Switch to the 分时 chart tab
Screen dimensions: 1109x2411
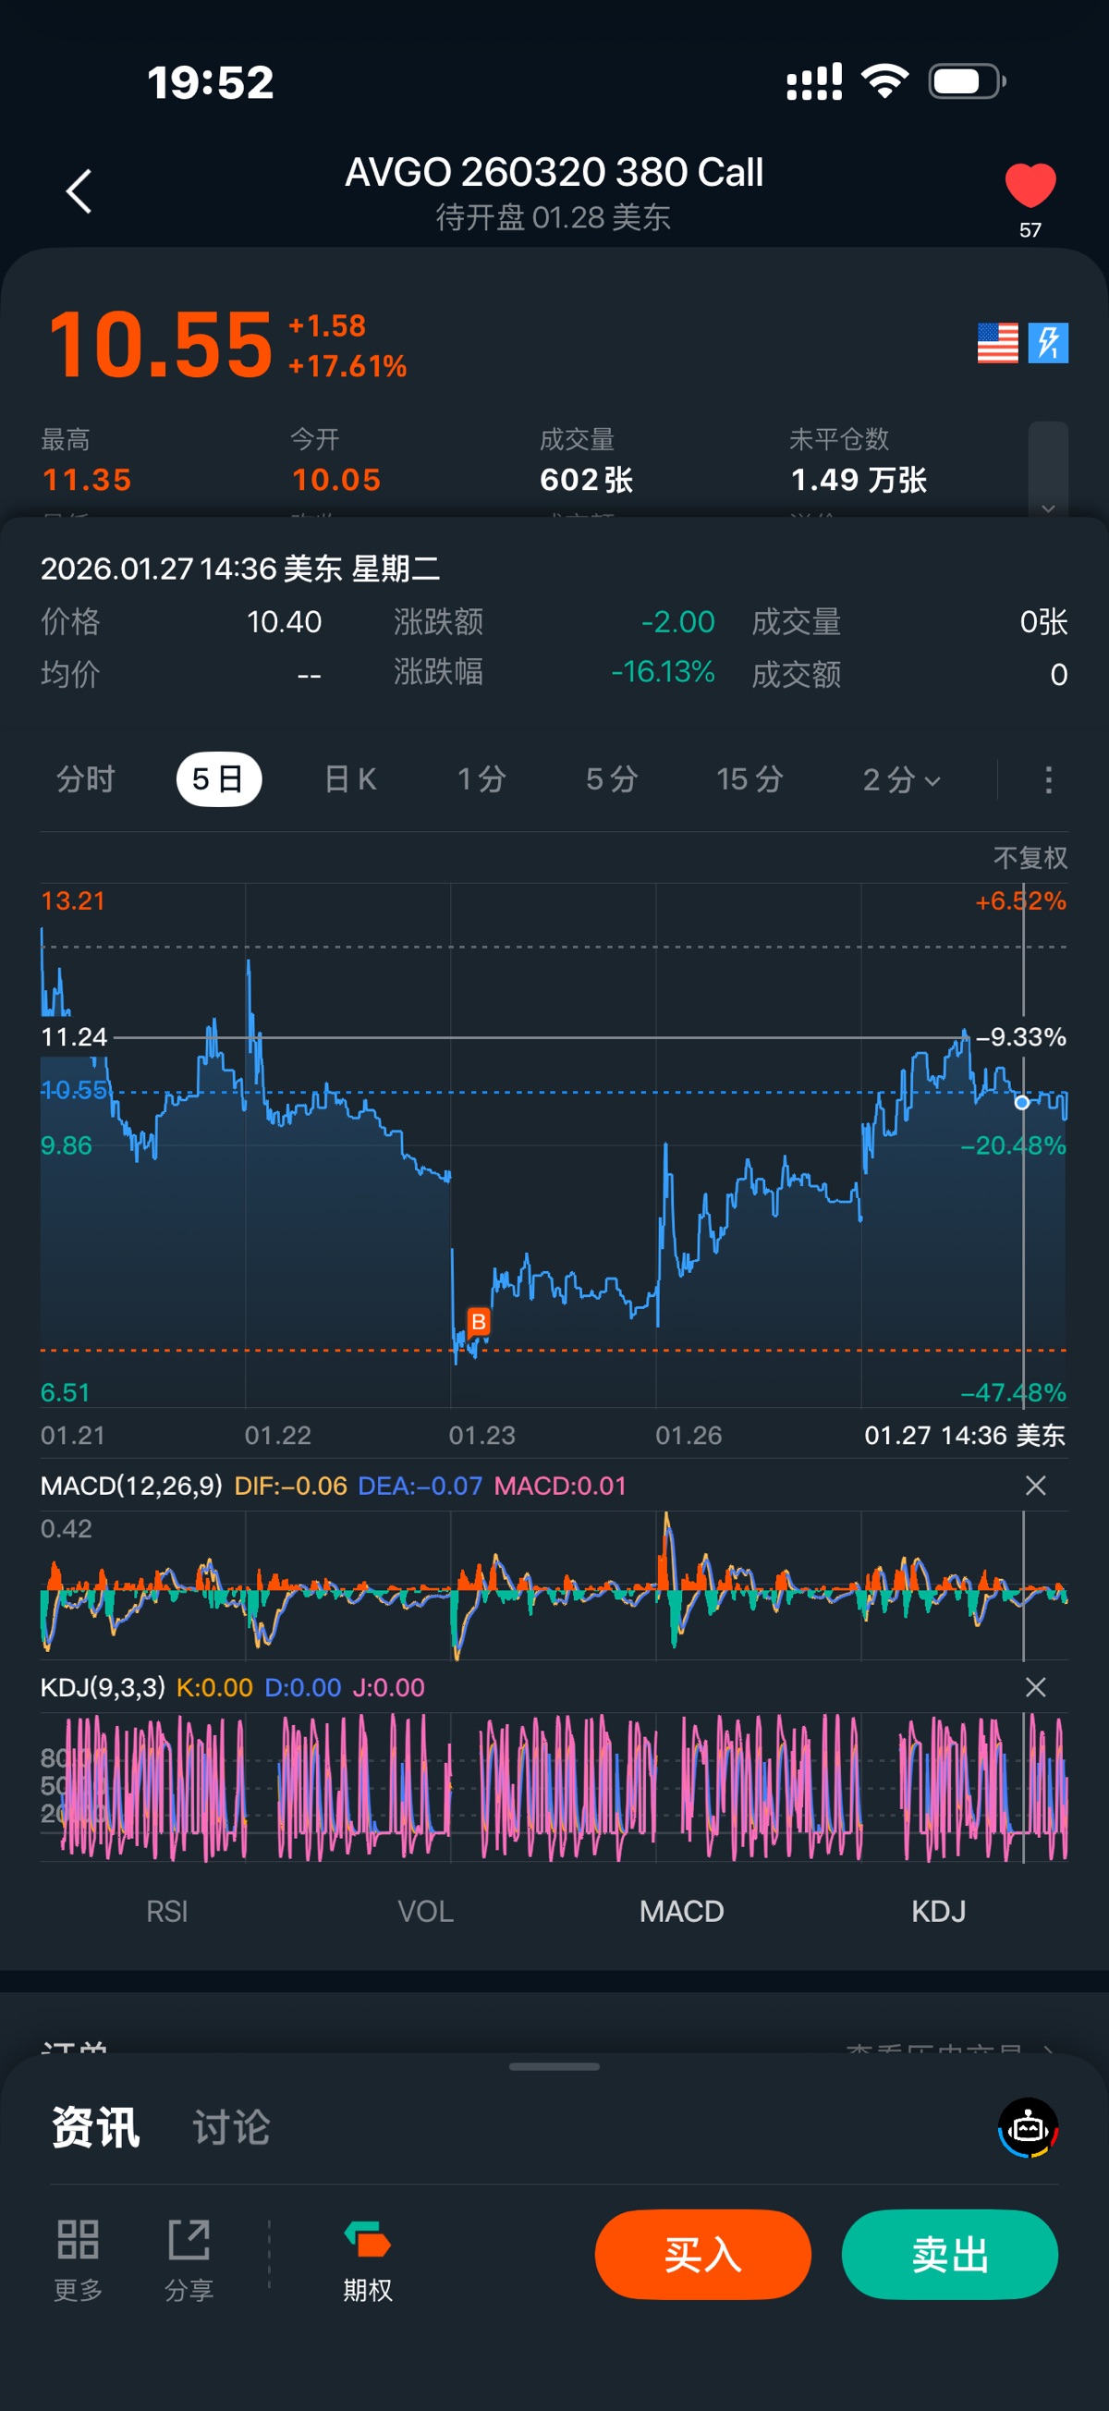click(85, 778)
